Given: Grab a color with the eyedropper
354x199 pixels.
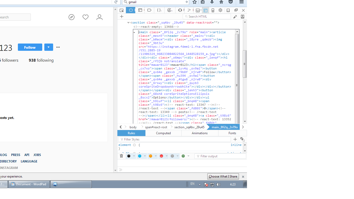Looking at the screenshot, I should click(235, 17).
